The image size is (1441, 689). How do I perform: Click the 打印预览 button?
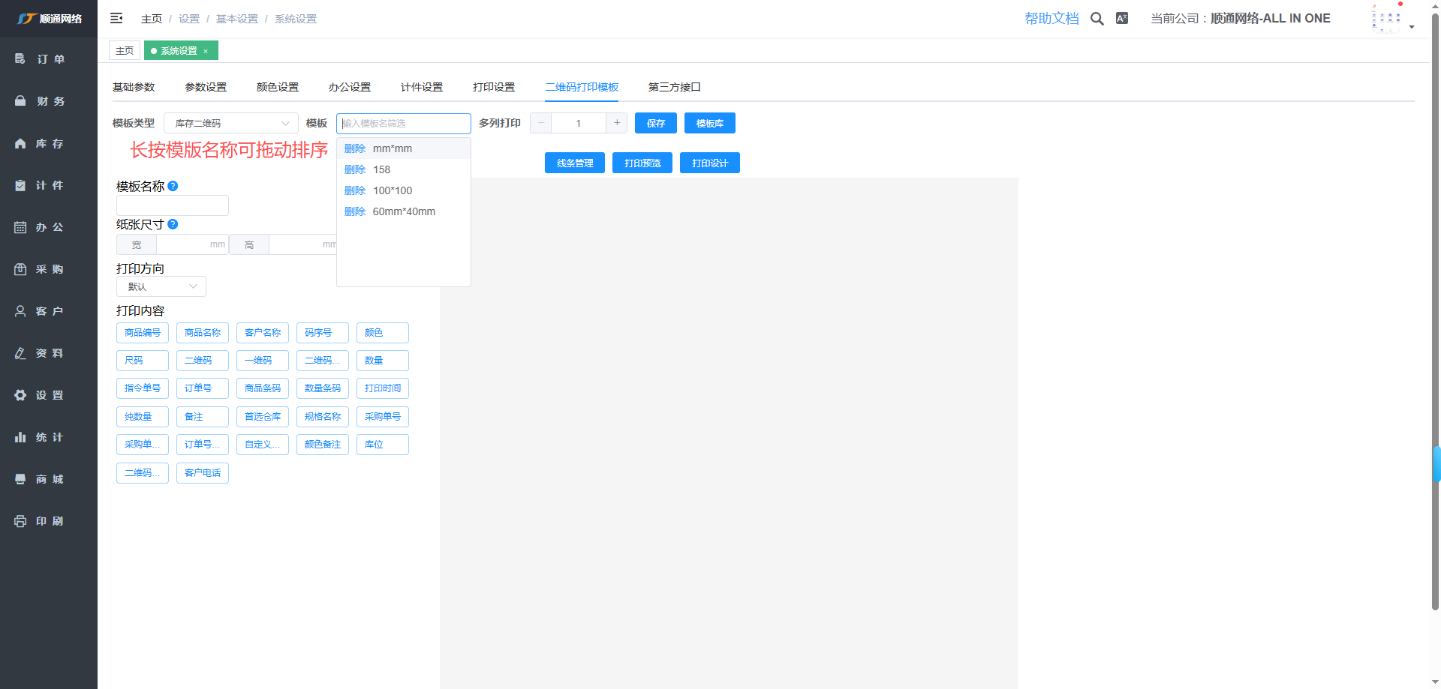[x=642, y=163]
